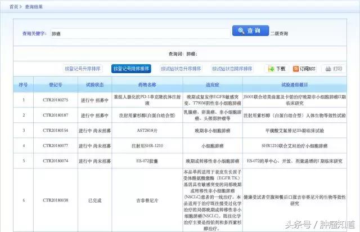Click the JS001 trial title in row 1
The height and width of the screenshot is (232, 360).
tap(295, 100)
